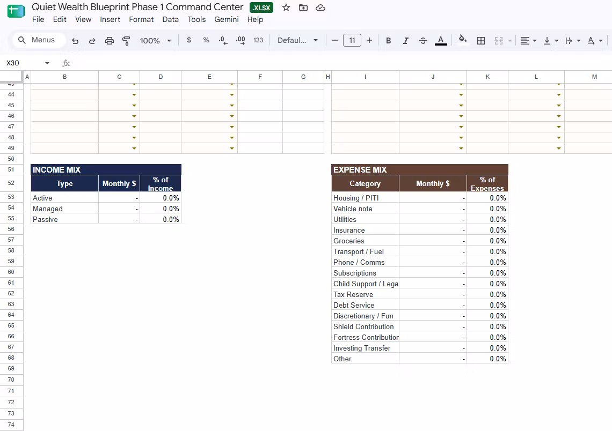Activate the Paint format tool
The image size is (612, 431).
(x=126, y=41)
